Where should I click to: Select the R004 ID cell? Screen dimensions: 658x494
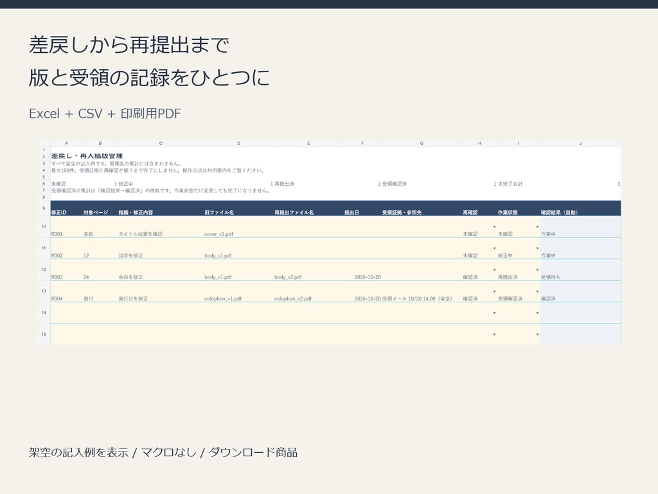(67, 291)
